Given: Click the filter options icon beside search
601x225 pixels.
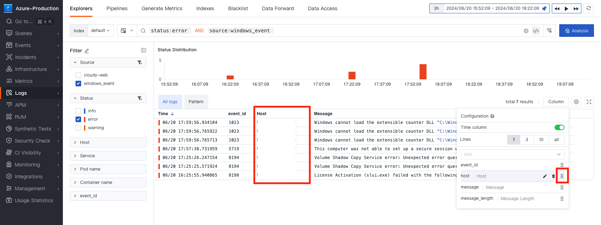Looking at the screenshot, I should coord(549,31).
